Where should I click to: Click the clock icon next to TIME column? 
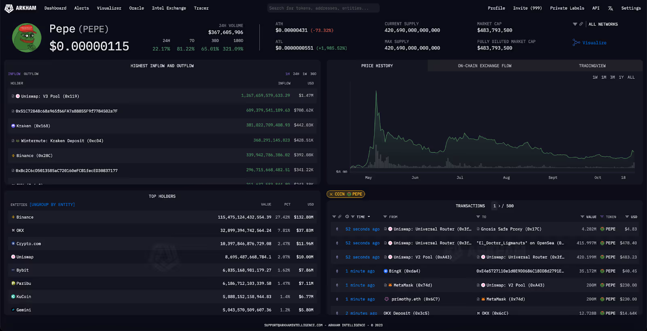347,217
